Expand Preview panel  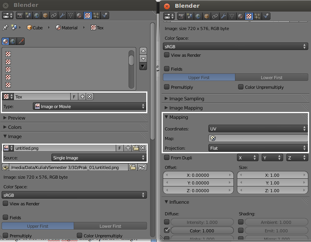(5, 118)
